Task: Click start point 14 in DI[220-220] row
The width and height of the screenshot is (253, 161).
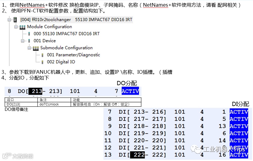Action: point(222,140)
